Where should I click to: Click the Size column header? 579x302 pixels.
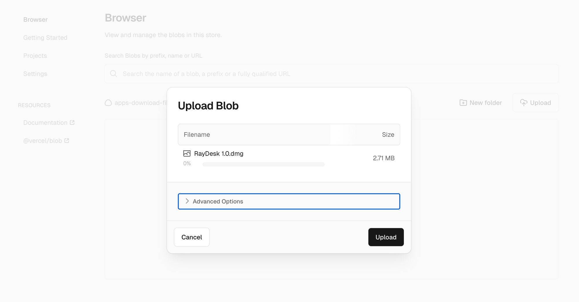coord(388,135)
